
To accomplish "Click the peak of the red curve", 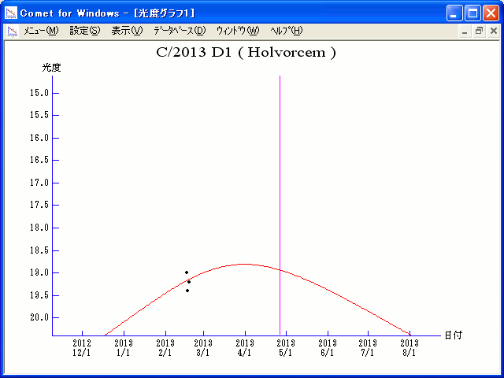I will (245, 264).
